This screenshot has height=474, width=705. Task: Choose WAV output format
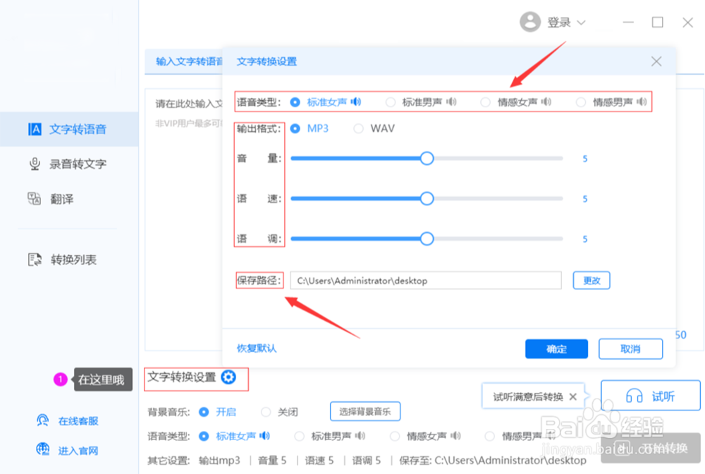(360, 128)
